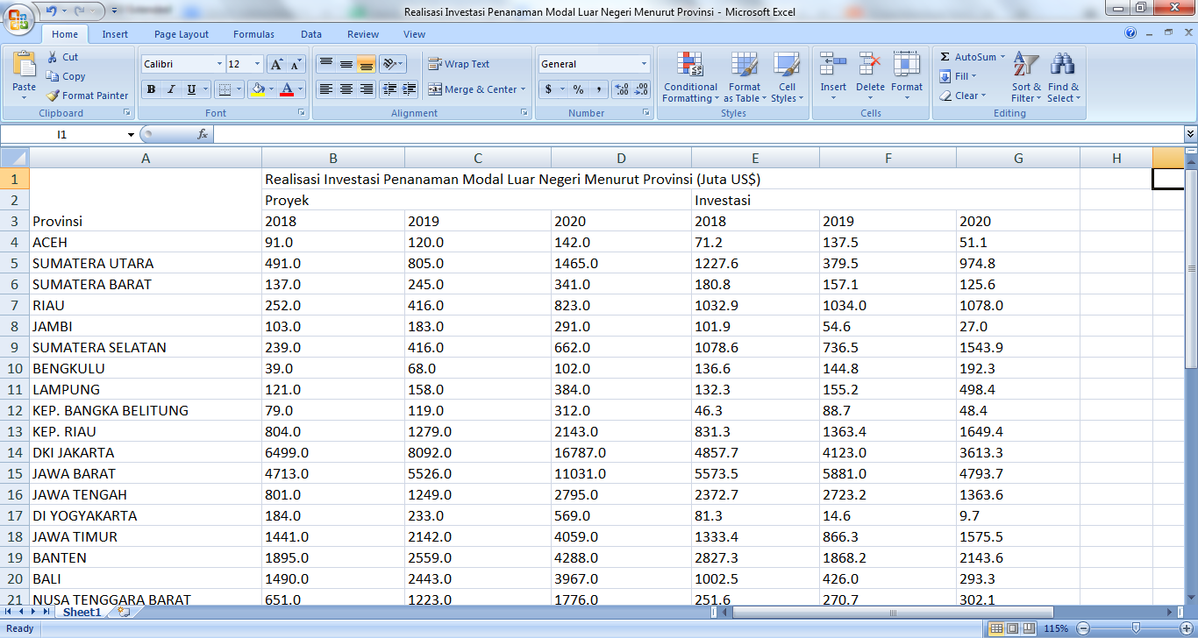Image resolution: width=1198 pixels, height=638 pixels.
Task: Open the Name Box dropdown arrow
Action: click(131, 135)
